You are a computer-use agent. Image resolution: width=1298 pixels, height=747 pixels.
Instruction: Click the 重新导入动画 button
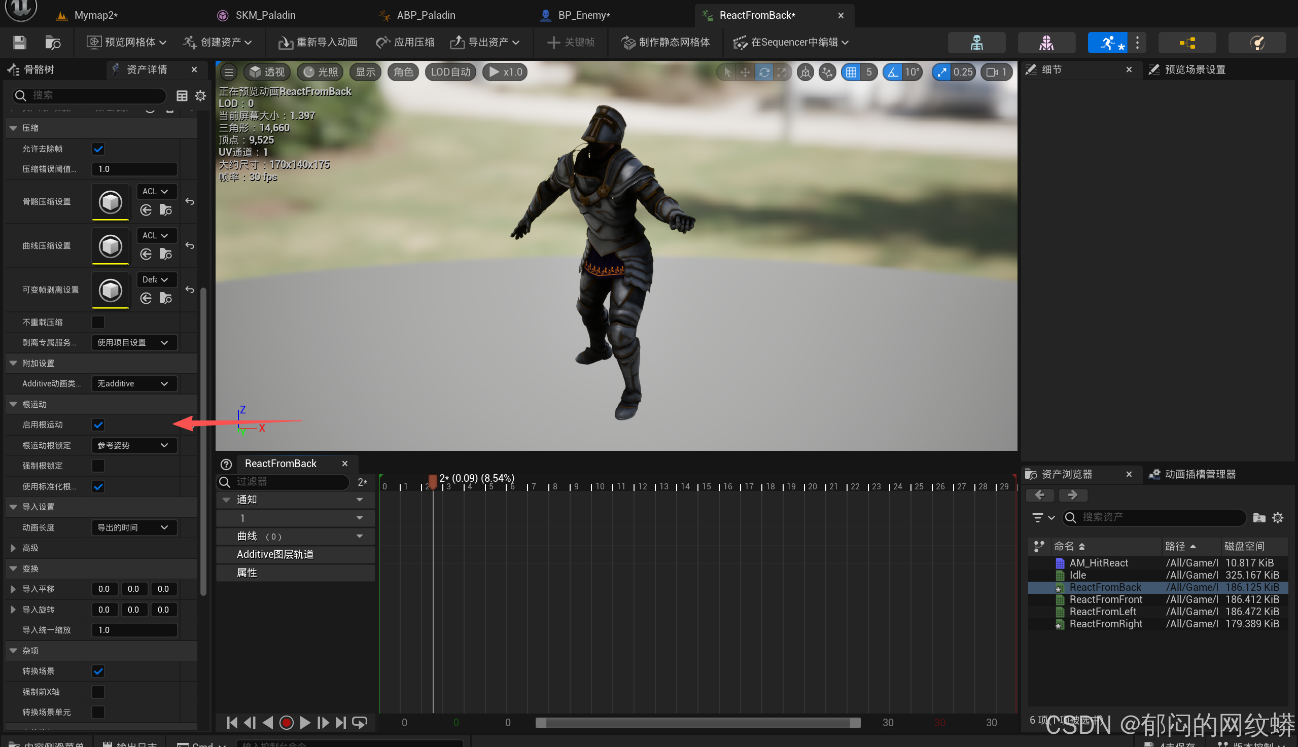pos(318,43)
